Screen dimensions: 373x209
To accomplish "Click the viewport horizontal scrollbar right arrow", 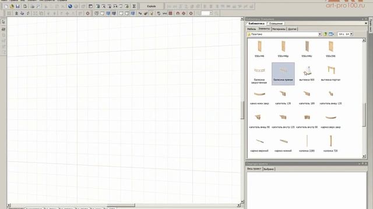I will pyautogui.click(x=238, y=205).
